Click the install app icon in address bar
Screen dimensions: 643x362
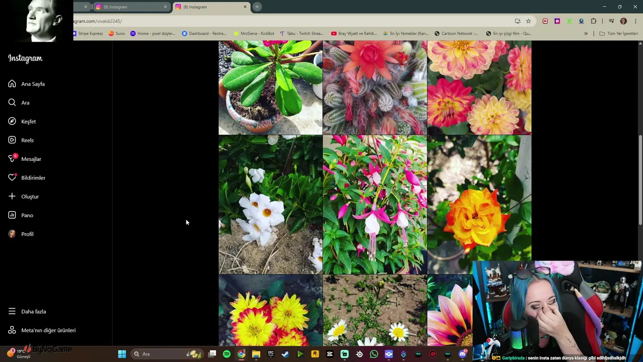517,21
